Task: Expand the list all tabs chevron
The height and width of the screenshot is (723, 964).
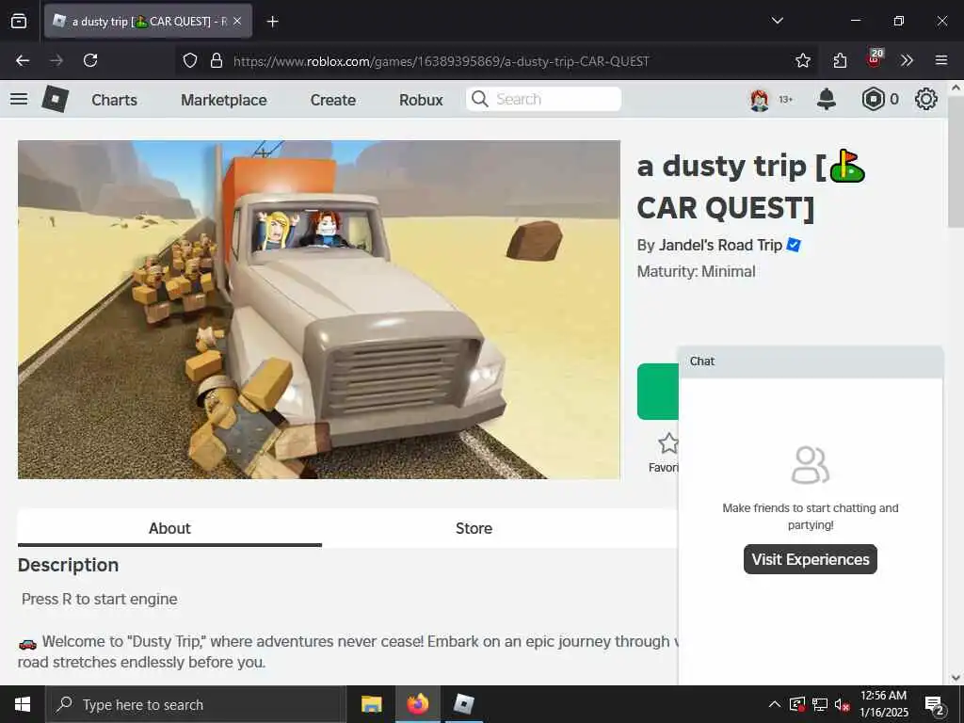Action: (x=777, y=21)
